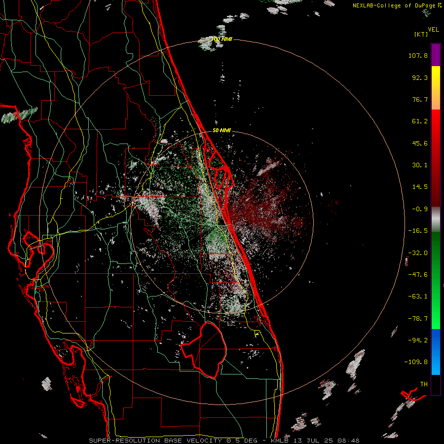Viewport: 444px width, 444px height.
Task: Click the -78.7 velocity scale value
Action: [418, 319]
